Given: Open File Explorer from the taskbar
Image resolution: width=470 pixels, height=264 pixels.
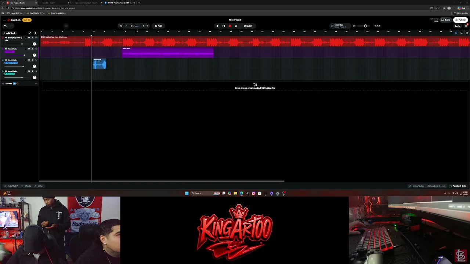Looking at the screenshot, I should pyautogui.click(x=235, y=193).
